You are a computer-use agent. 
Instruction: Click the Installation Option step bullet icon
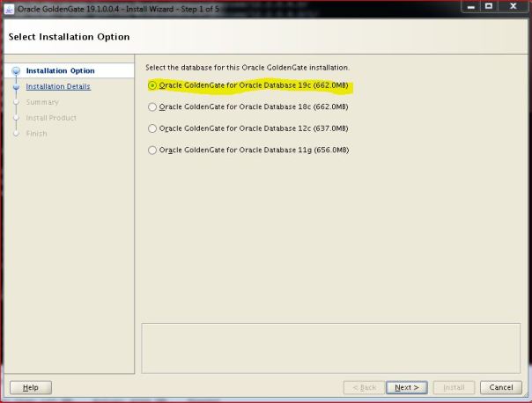point(15,71)
